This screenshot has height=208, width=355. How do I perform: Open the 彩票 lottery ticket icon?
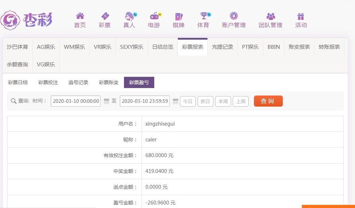(105, 16)
